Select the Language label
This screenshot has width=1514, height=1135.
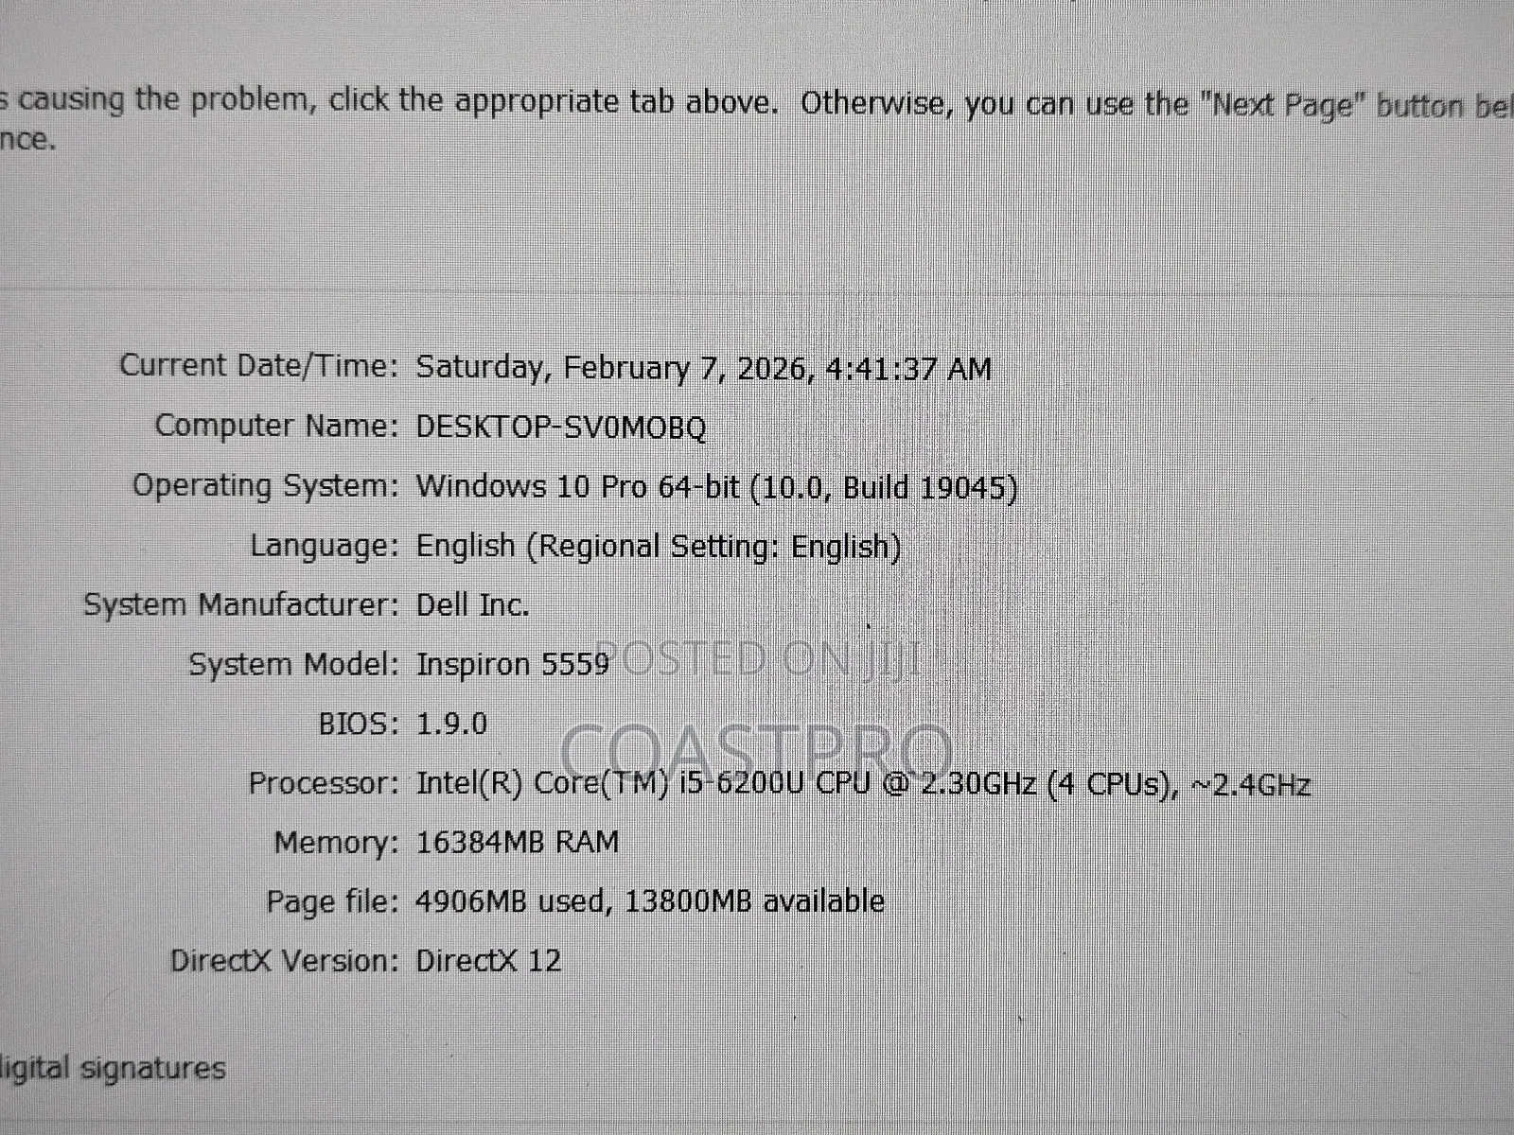pos(325,546)
